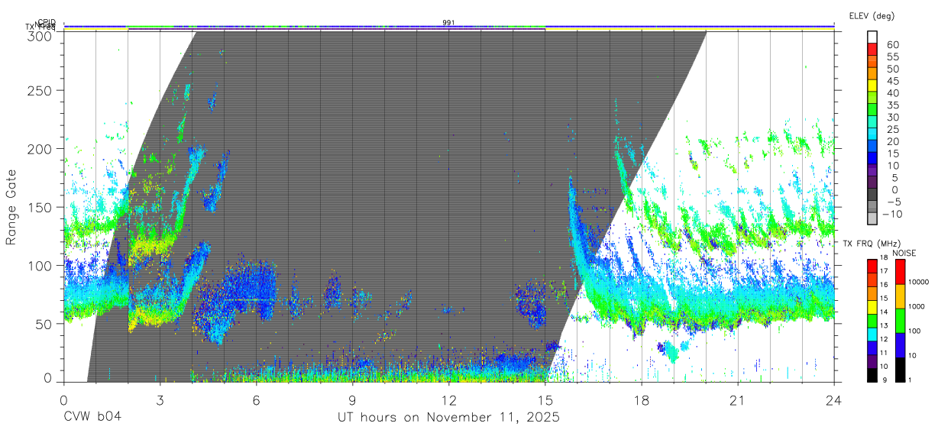
Task: Click the 10000 label on the NOISE scale
Action: (919, 282)
